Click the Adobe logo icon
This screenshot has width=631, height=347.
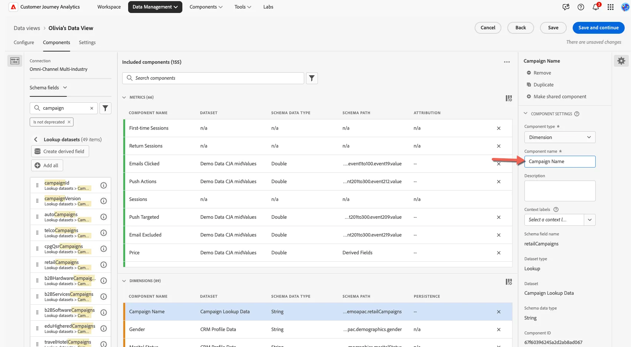[x=13, y=7]
